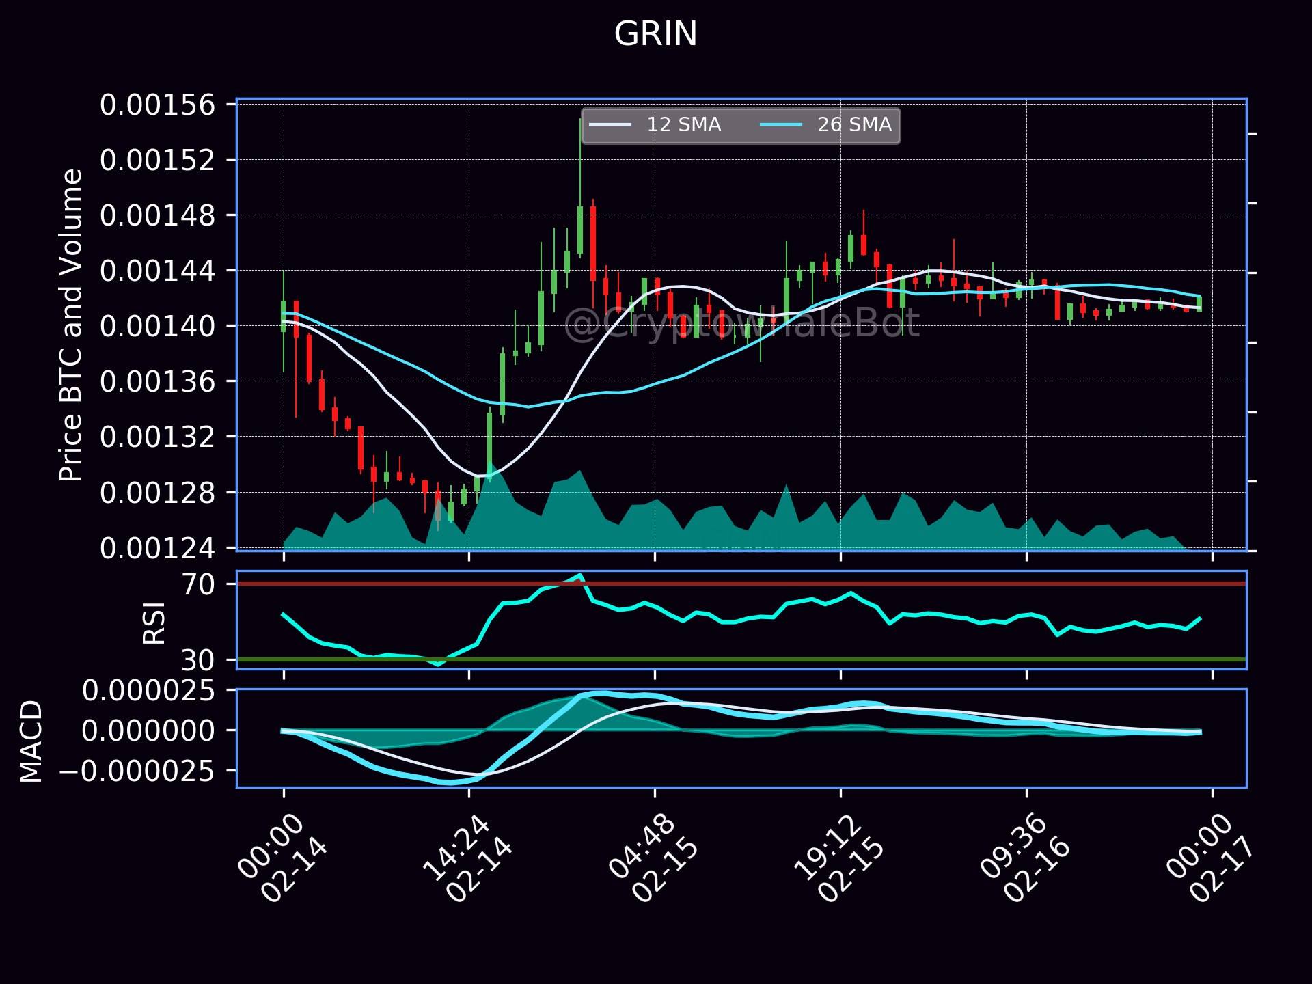This screenshot has height=984, width=1312.
Task: Click the GRIN chart title
Action: [655, 33]
